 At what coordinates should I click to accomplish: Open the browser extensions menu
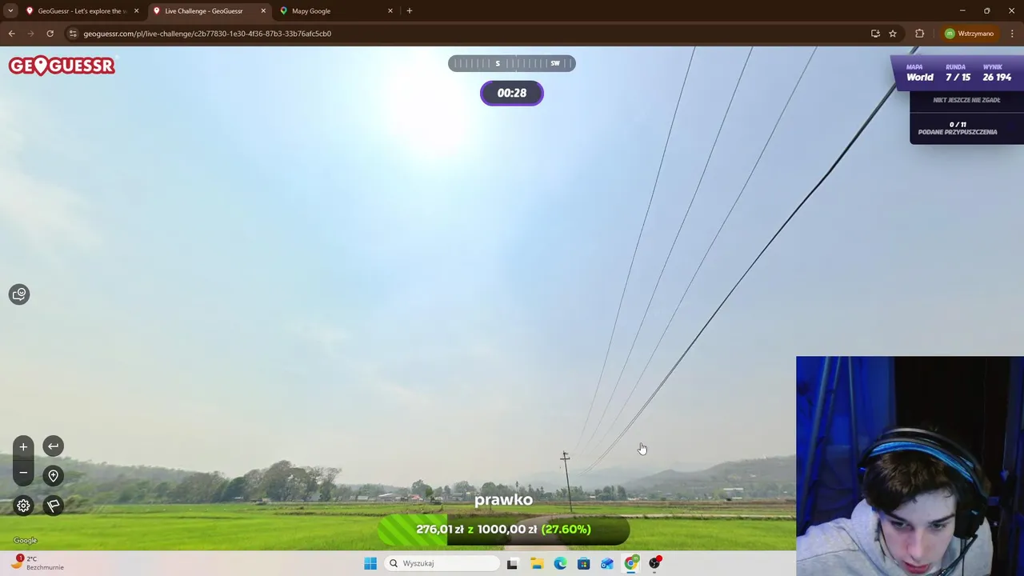[x=919, y=34]
